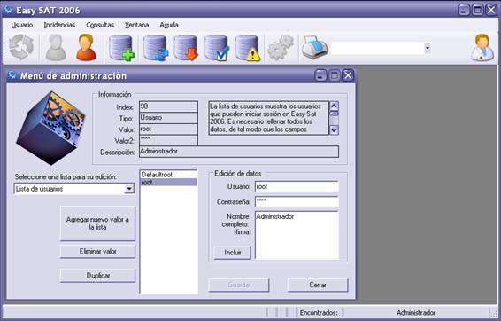501x321 pixels.
Task: Select root entry in the user list
Action: [168, 182]
